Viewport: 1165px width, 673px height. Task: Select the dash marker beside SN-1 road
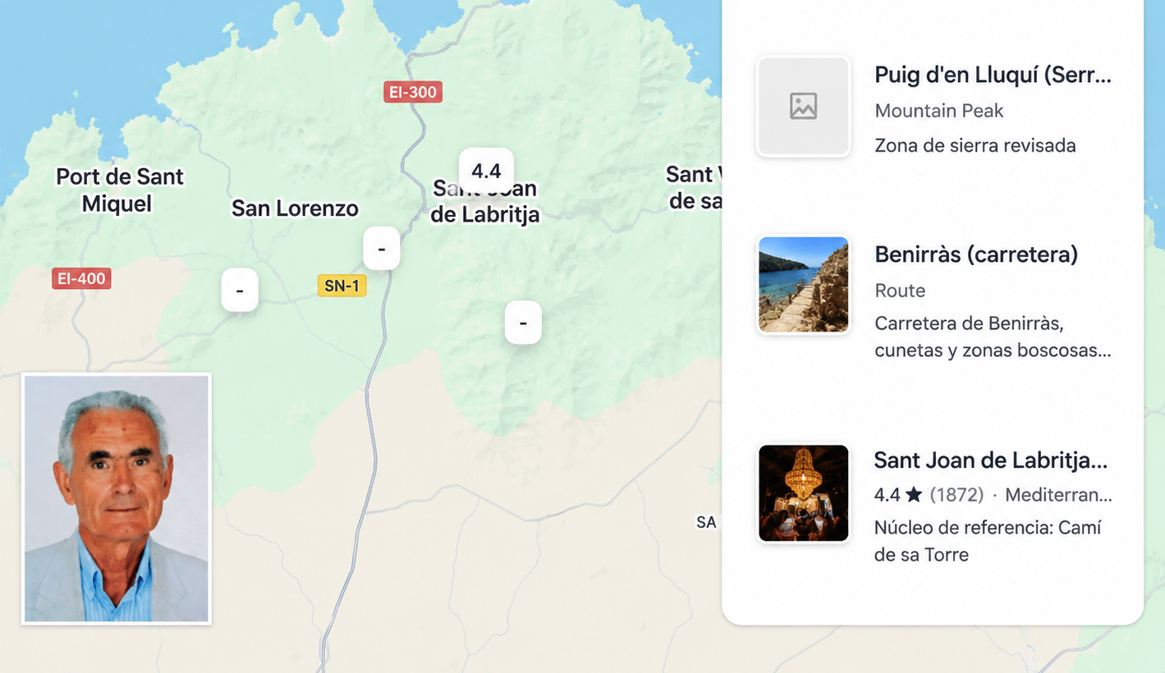click(x=382, y=248)
